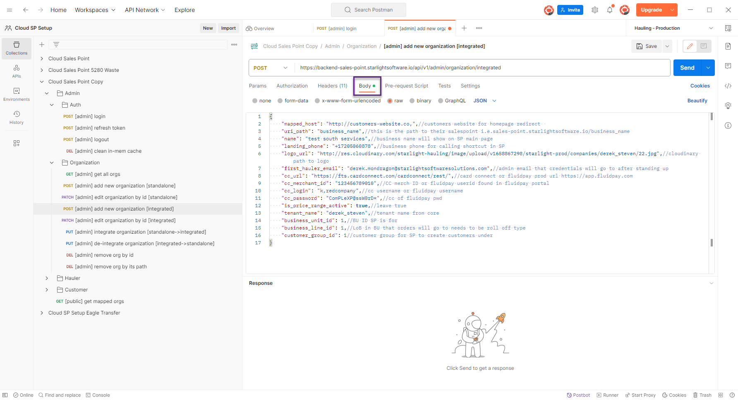Open the Upgrade dropdown arrow

tap(673, 10)
